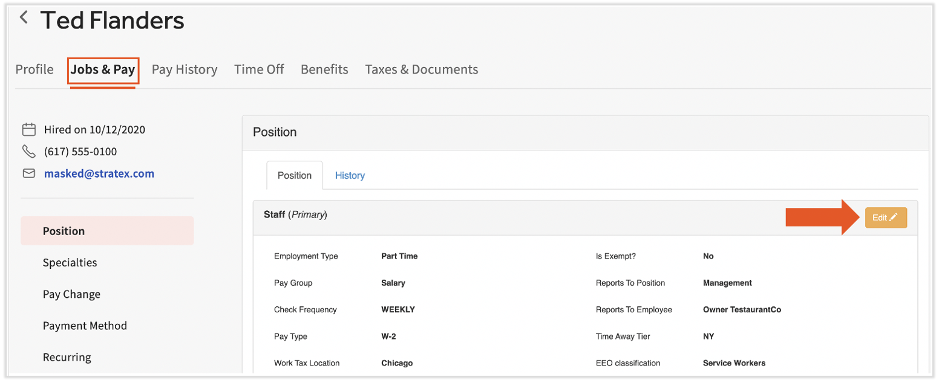Select Payment Method in the sidebar
Image resolution: width=939 pixels, height=383 pixels.
[x=85, y=326]
